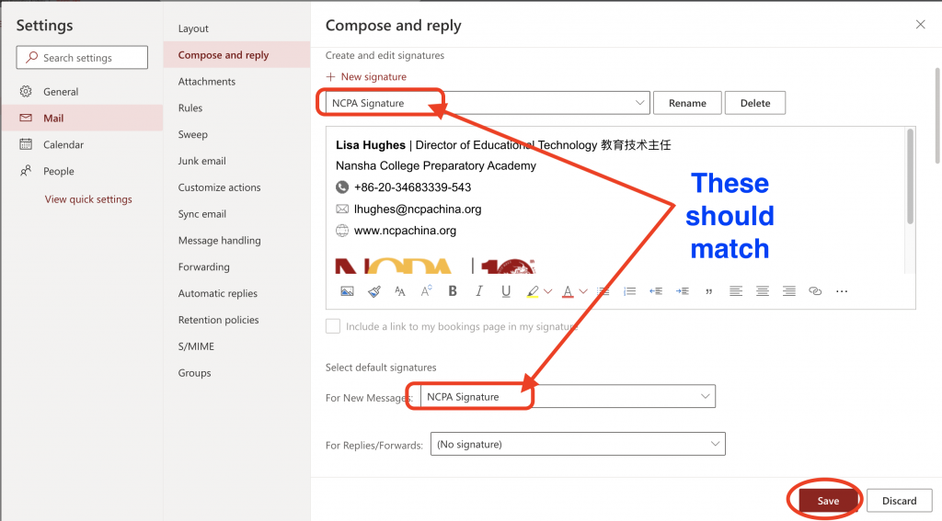Toggle bold formatting in signature editor
This screenshot has width=942, height=521.
(x=453, y=291)
